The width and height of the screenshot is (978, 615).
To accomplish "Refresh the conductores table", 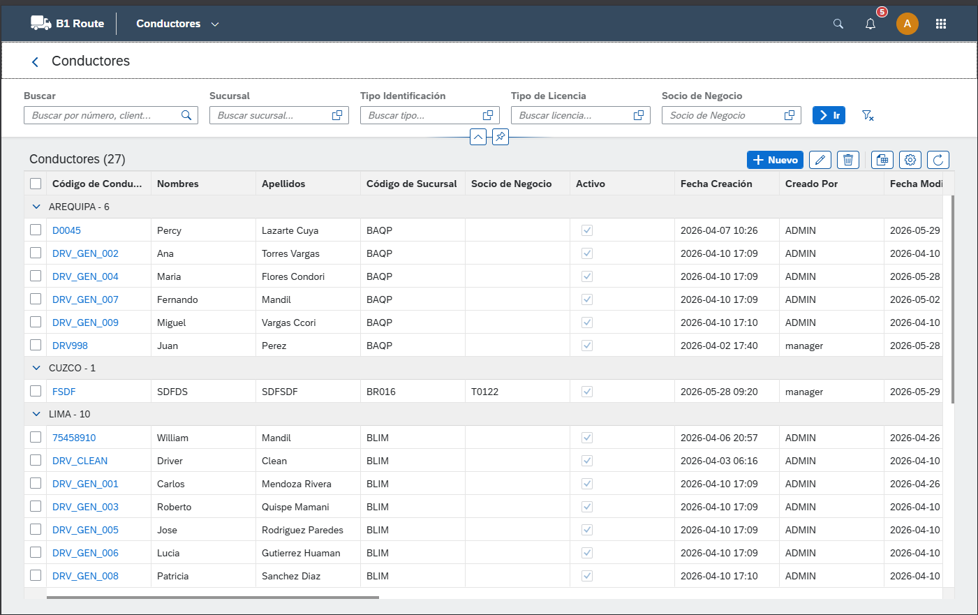I will [938, 160].
